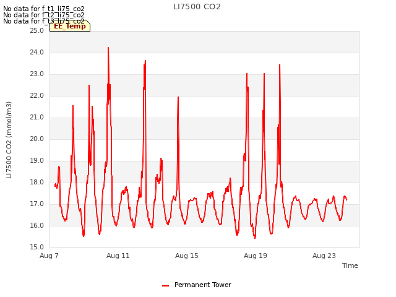Click the 22.0 y-axis tick label
The width and height of the screenshot is (396, 297).
point(37,96)
